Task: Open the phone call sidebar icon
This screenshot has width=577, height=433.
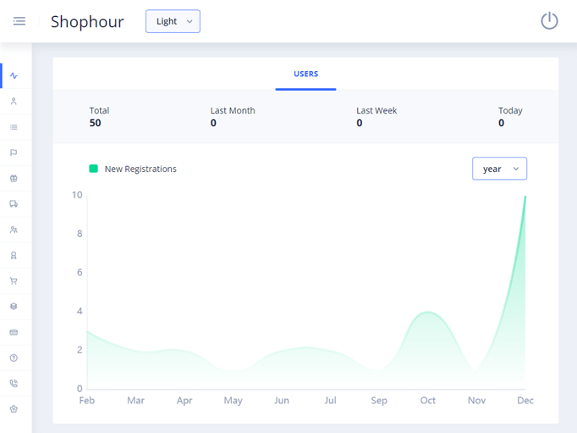Action: coord(14,384)
